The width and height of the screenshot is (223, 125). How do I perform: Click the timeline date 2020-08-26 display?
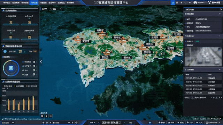click(x=111, y=123)
